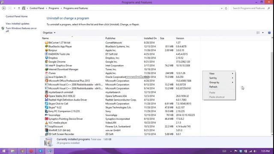Click the Microsoft Office Professional Plus icon

point(46,81)
